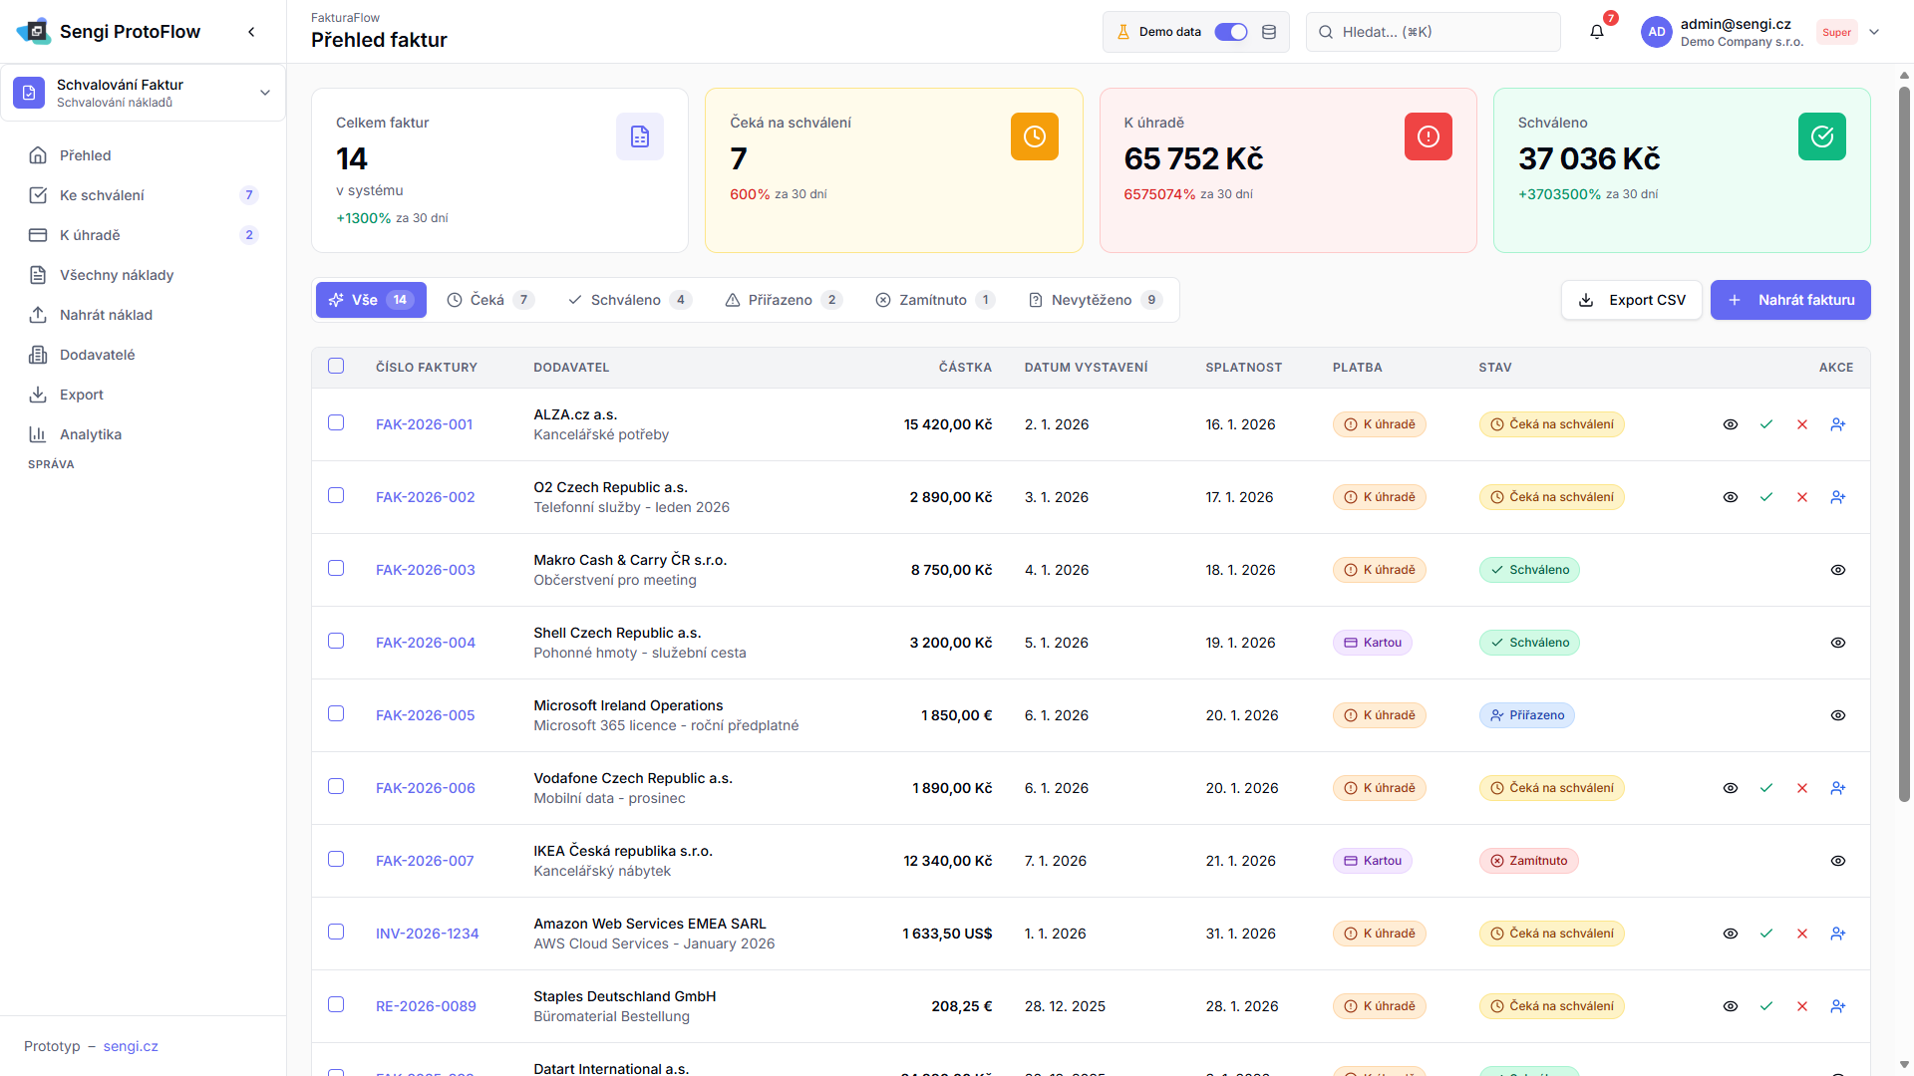Open Dodavatelé in the sidebar menu
The height and width of the screenshot is (1076, 1914).
pyautogui.click(x=97, y=355)
